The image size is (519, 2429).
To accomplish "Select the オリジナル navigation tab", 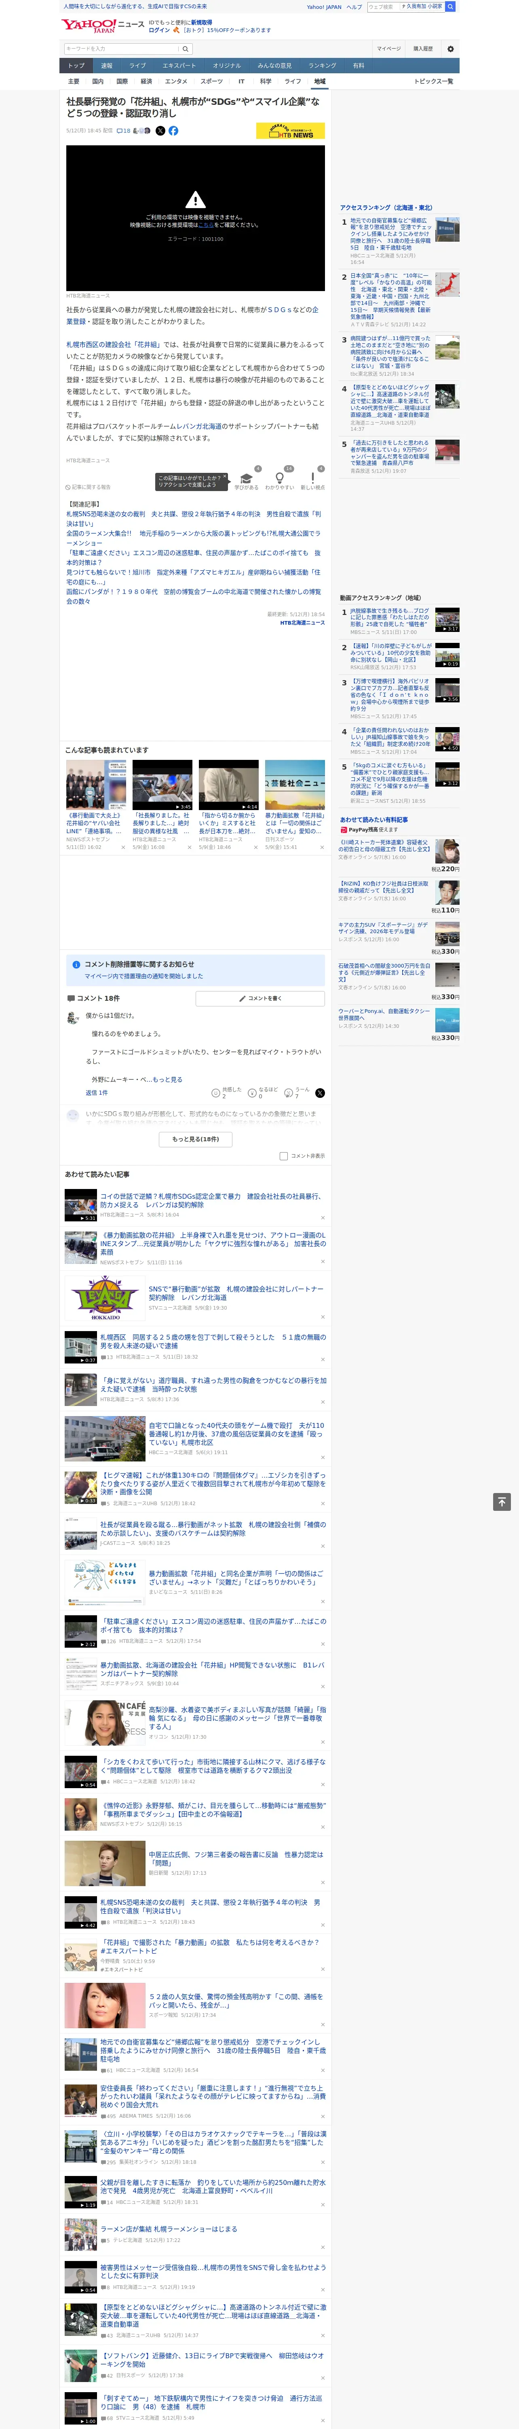I will click(x=227, y=66).
